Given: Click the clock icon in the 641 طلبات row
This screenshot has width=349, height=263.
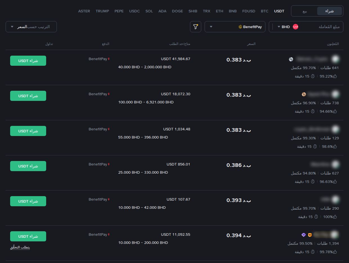Looking at the screenshot, I should coord(312,76).
